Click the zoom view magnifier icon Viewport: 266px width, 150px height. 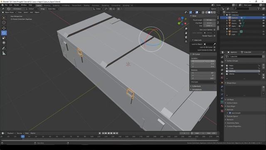tap(186, 29)
